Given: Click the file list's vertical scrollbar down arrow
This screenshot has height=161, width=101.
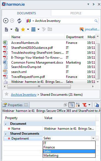Looking at the screenshot, I should 98,82.
